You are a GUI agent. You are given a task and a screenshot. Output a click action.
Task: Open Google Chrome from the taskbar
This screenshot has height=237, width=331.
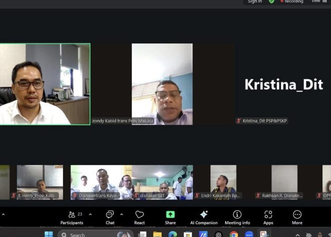pyautogui.click(x=233, y=234)
